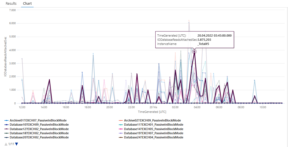Click tooltip instance name _Total#5

point(204,44)
